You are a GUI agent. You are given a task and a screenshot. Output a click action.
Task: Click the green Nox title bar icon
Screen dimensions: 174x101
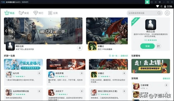(147, 2)
